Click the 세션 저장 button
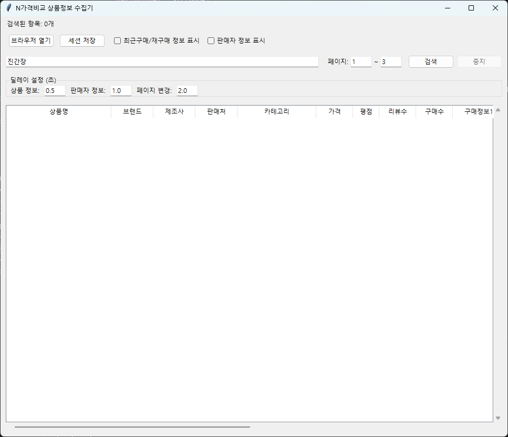Screen dimensions: 508x437 pyautogui.click(x=82, y=41)
